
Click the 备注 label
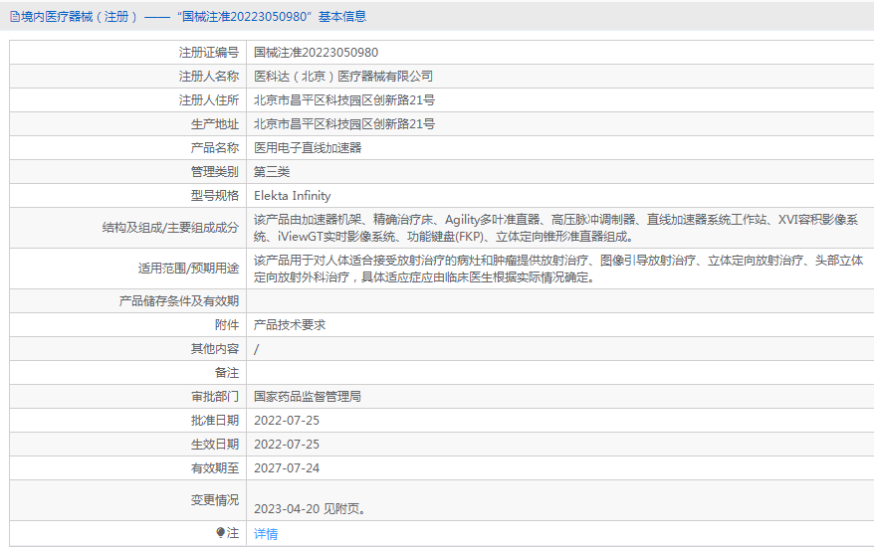point(227,373)
